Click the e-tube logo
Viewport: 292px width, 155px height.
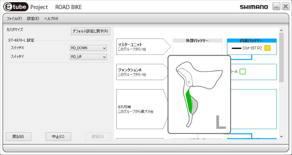(16, 7)
